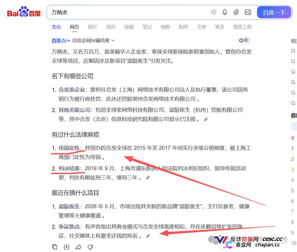
Task: Jump to hot list rank 1
Action: coord(292,149)
